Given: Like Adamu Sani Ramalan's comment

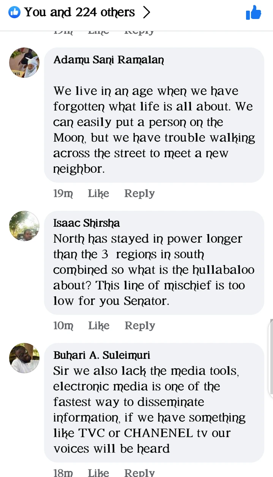Looking at the screenshot, I should click(98, 194).
